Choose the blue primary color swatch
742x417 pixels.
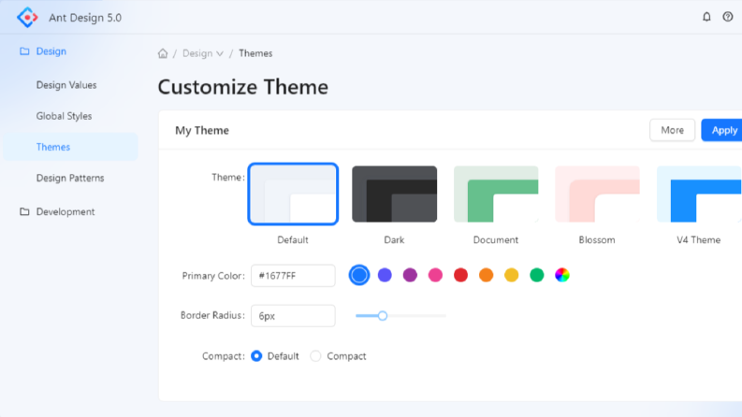click(359, 275)
